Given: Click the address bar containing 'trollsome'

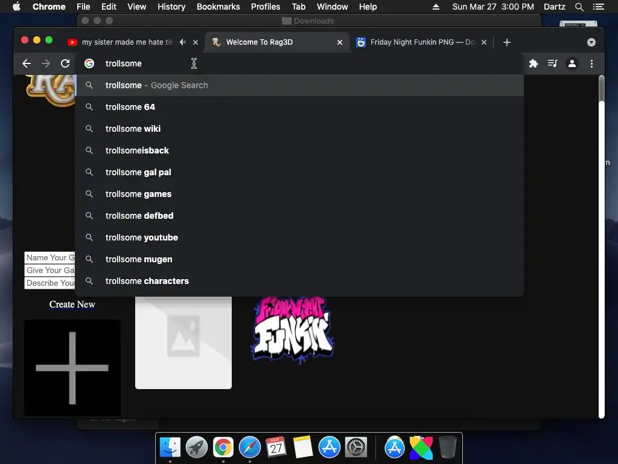Looking at the screenshot, I should coord(299,63).
